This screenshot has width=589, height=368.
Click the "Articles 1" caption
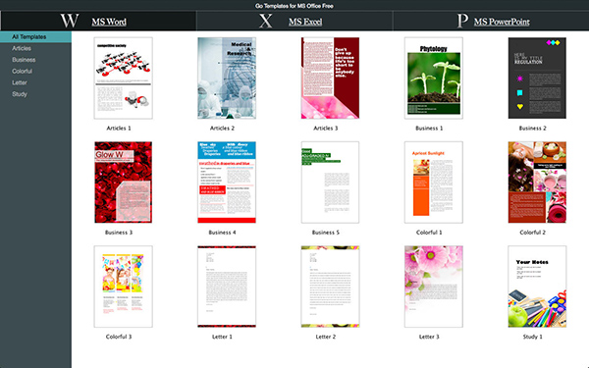(x=119, y=128)
